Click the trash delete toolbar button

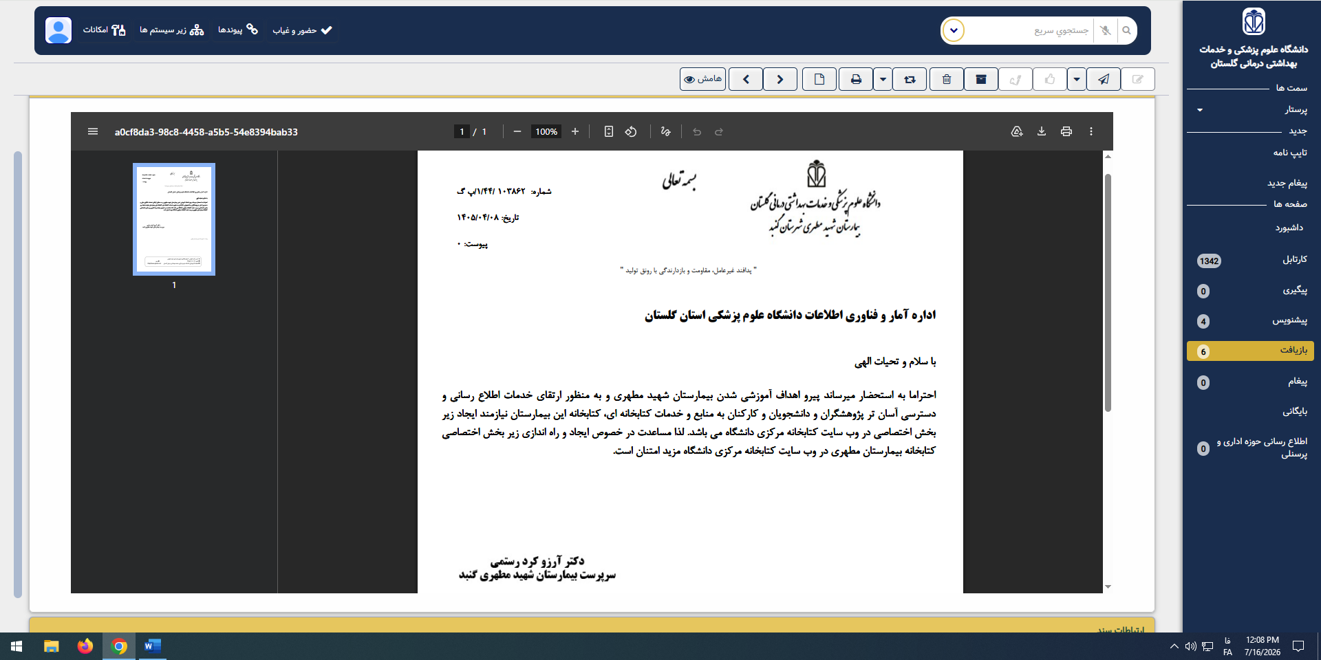[x=947, y=79]
